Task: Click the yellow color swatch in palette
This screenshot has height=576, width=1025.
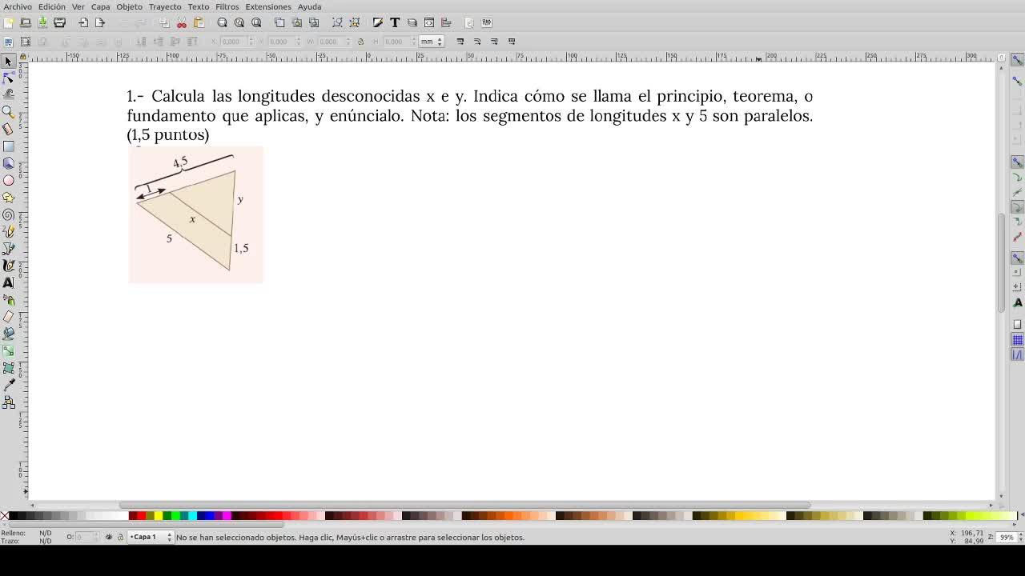Action: 158,516
